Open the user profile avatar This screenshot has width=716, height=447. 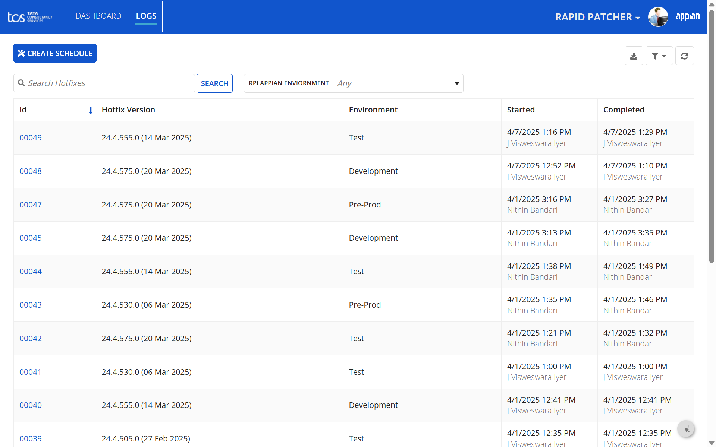tap(658, 17)
